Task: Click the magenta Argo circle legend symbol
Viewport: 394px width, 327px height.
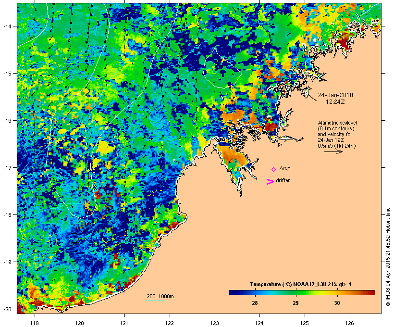Action: pos(274,169)
